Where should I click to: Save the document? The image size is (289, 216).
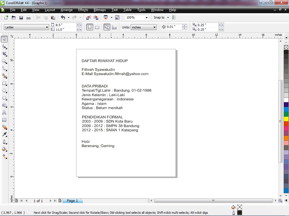(x=21, y=17)
